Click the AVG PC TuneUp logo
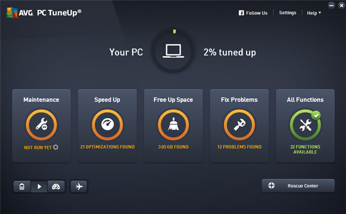 44,13
